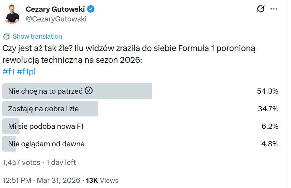Click the '1 day left' poll countdown

coord(60,162)
